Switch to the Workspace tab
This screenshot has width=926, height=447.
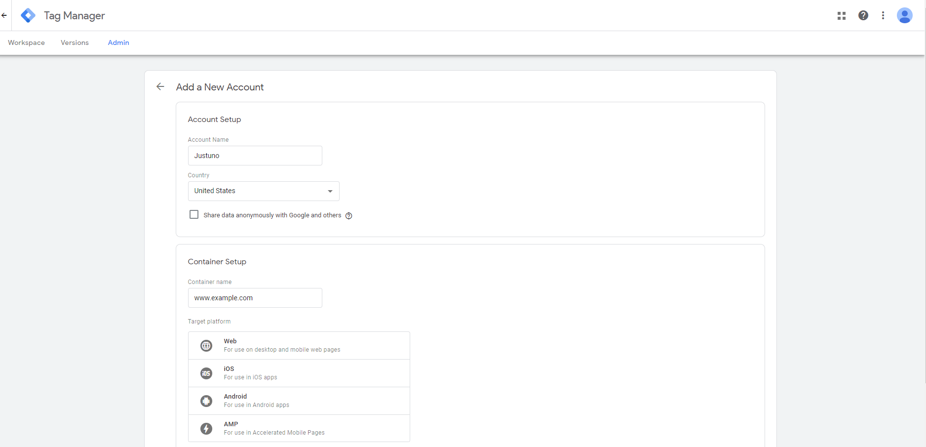(x=26, y=42)
